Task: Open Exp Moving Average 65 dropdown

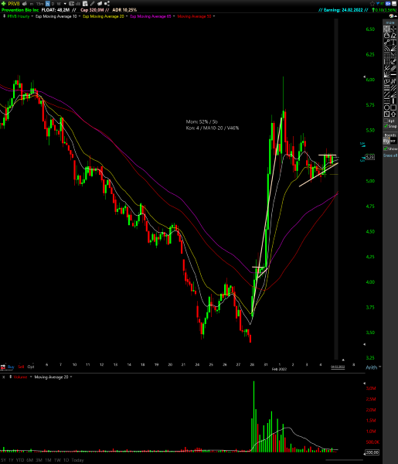Action: click(x=174, y=16)
